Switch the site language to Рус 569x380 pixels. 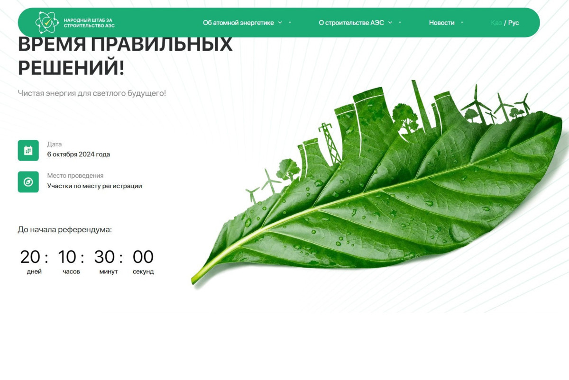(514, 22)
